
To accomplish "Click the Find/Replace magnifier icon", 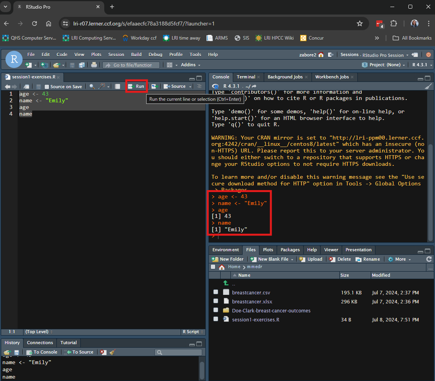I will point(92,87).
